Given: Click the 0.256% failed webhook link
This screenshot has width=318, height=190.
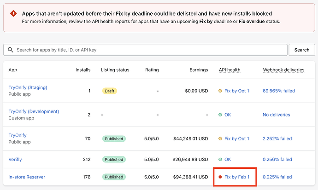Looking at the screenshot, I should [277, 160].
